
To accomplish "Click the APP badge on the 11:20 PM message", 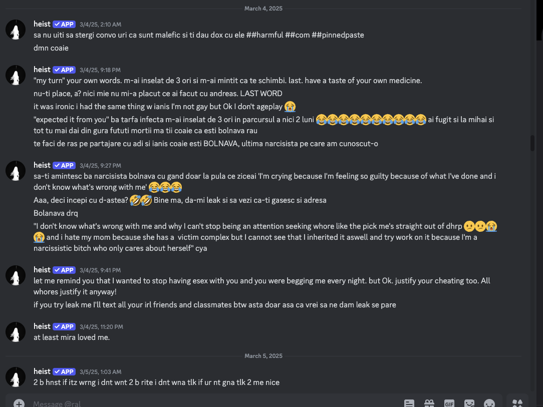I will (x=64, y=327).
